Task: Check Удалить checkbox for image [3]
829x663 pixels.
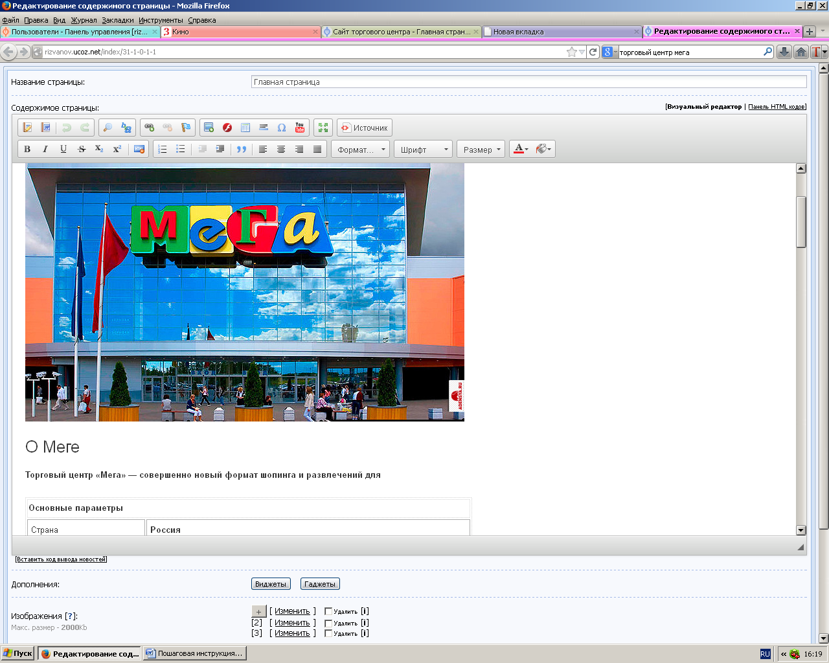Action: pos(328,633)
